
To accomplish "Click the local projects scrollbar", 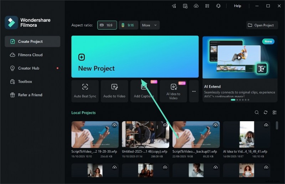I will pyautogui.click(x=277, y=126).
